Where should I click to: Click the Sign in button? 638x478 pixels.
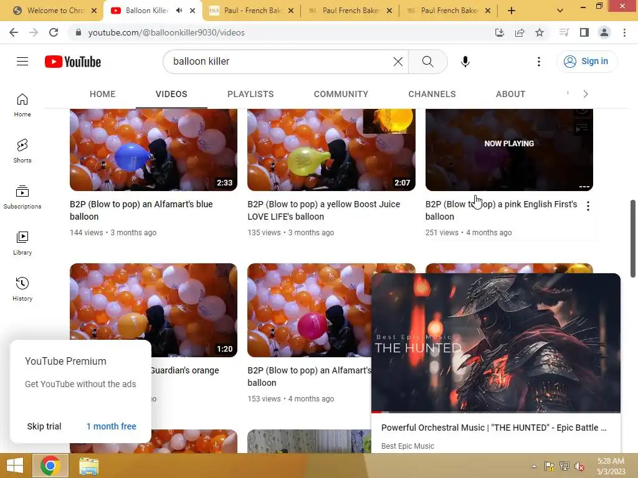587,62
